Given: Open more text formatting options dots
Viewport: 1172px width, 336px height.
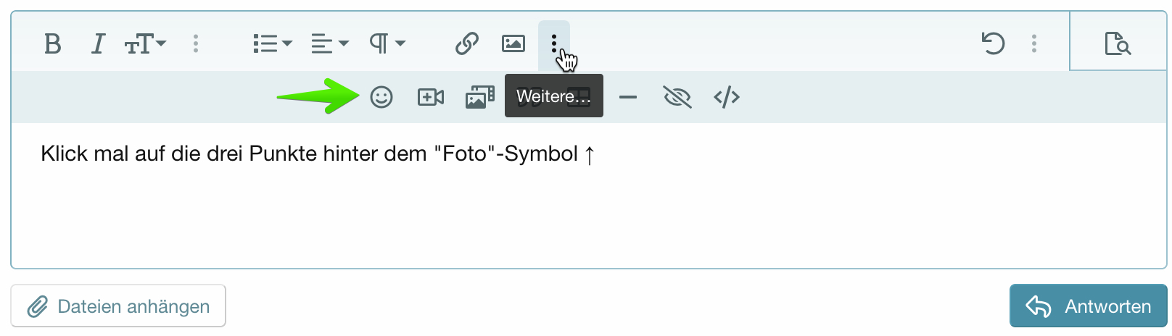Looking at the screenshot, I should point(196,44).
